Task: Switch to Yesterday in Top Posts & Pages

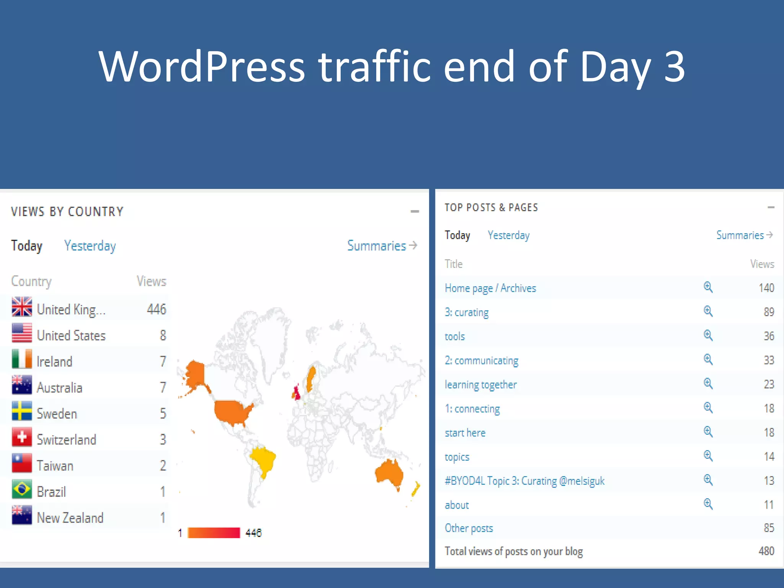Action: pyautogui.click(x=509, y=235)
